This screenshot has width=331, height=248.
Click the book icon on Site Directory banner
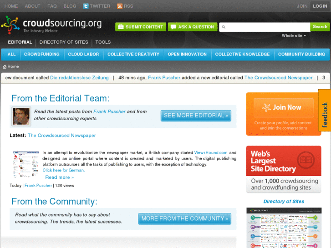(306, 160)
